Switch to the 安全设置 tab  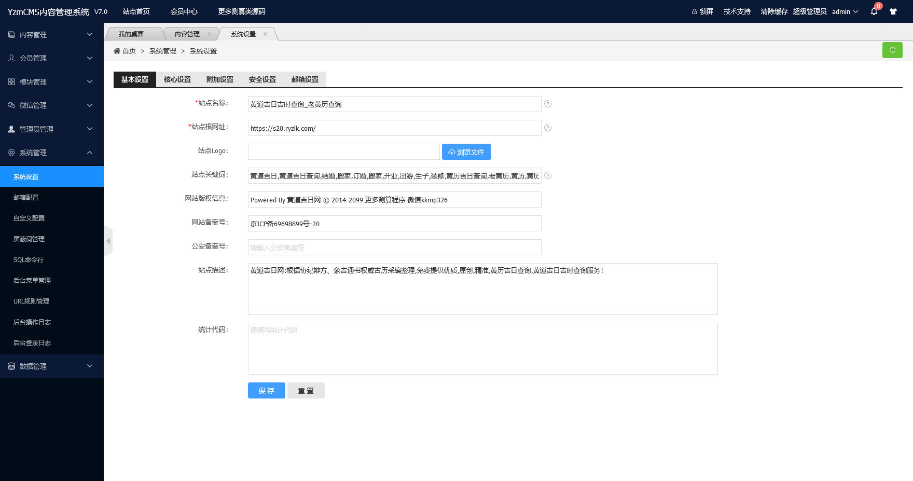coord(262,79)
